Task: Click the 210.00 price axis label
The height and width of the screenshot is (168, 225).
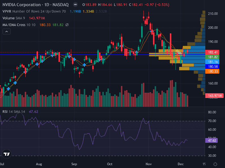Action: click(213, 13)
